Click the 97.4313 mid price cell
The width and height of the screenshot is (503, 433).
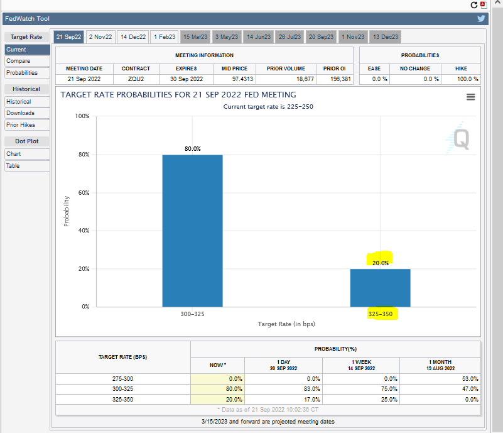[234, 79]
